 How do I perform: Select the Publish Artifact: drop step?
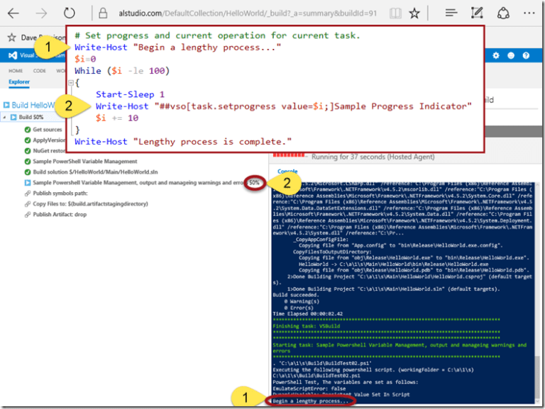coord(60,214)
